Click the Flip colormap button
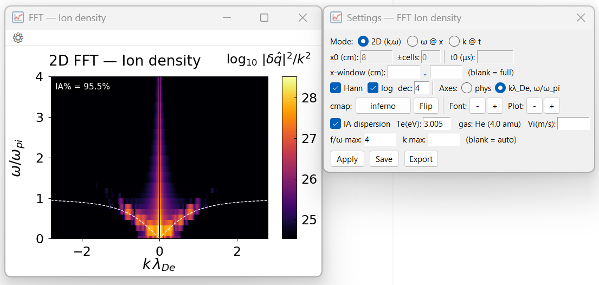The image size is (599, 285). click(426, 106)
